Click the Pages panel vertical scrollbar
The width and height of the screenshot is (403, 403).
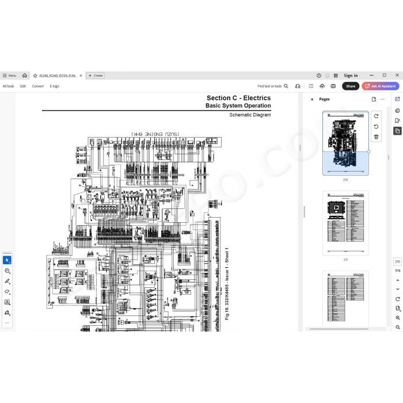click(389, 157)
